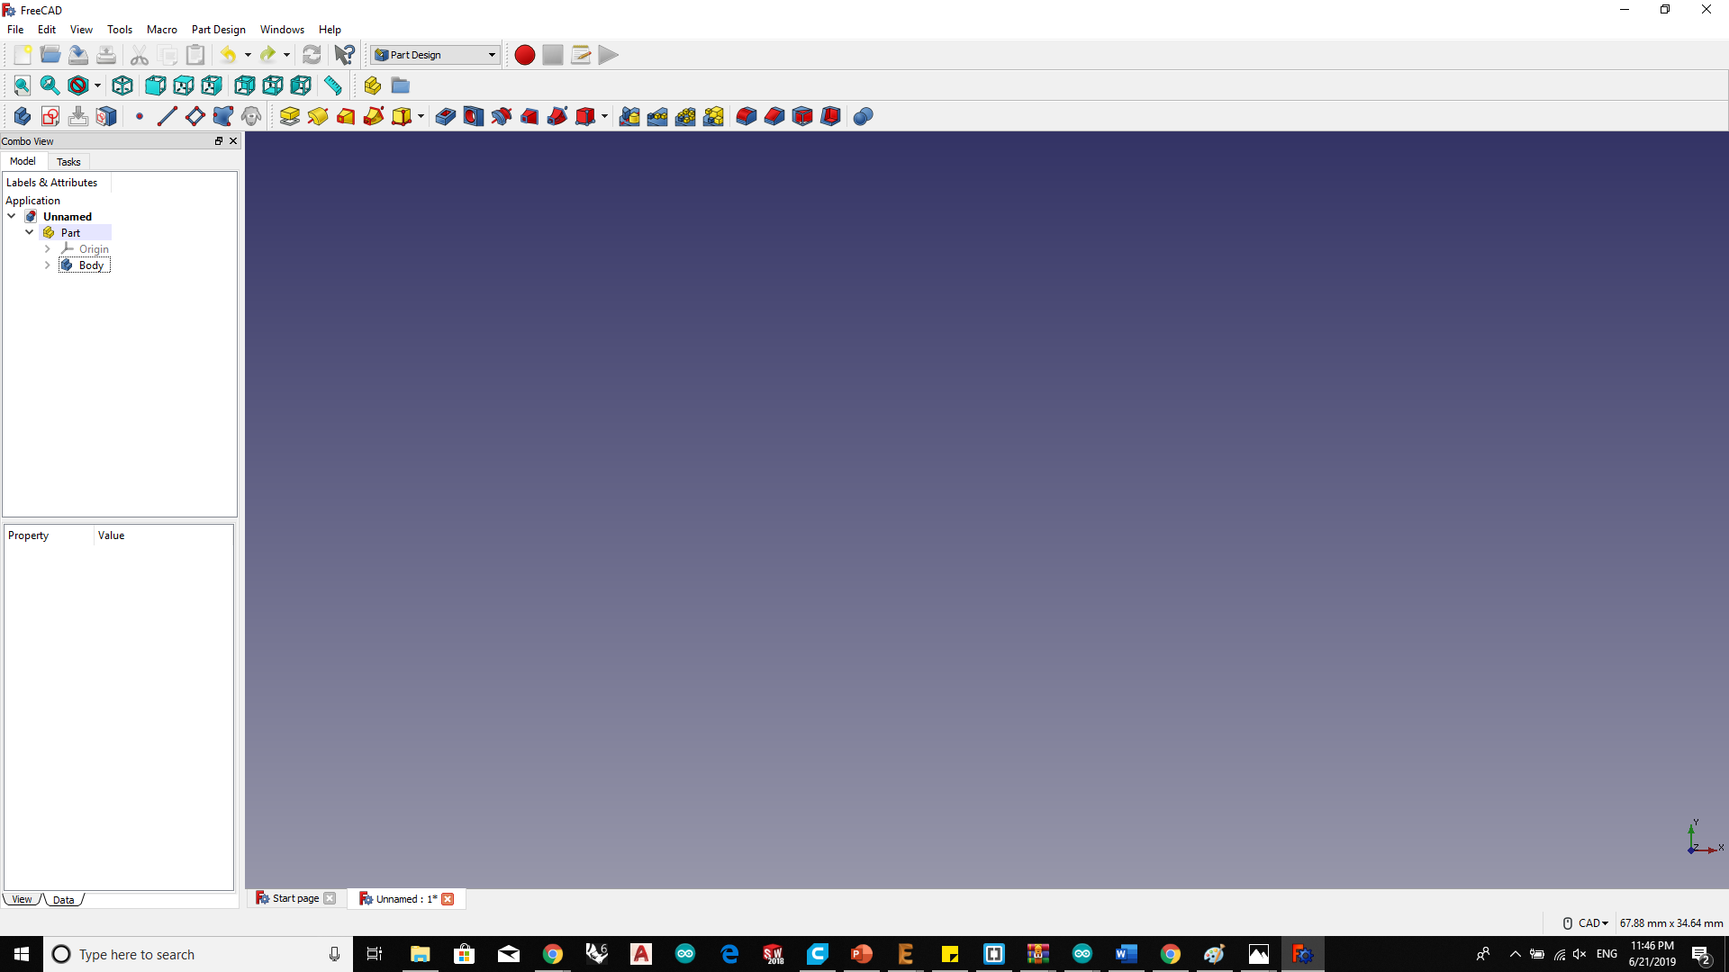The height and width of the screenshot is (972, 1729).
Task: Start macro recording with red button
Action: pyautogui.click(x=524, y=55)
